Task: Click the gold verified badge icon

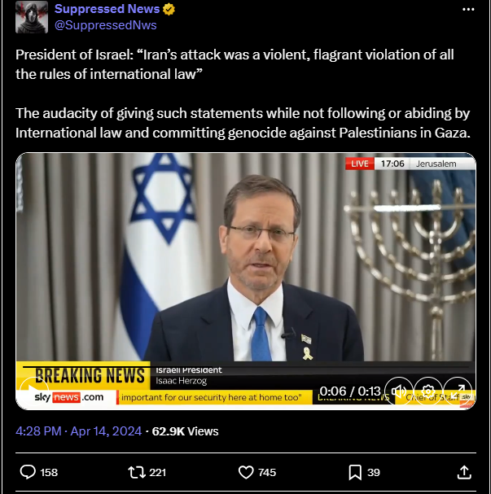Action: tap(169, 10)
